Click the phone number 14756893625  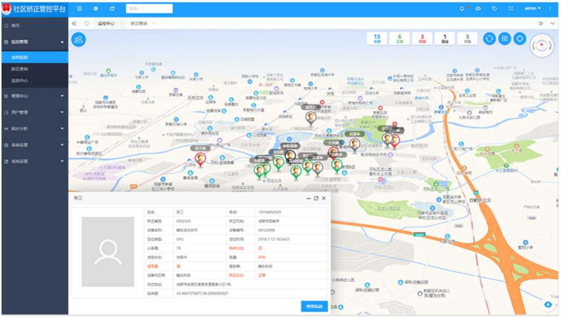[270, 212]
